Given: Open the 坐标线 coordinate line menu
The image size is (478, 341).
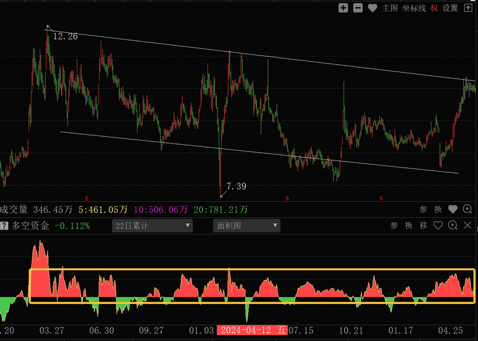Looking at the screenshot, I should click(x=413, y=8).
